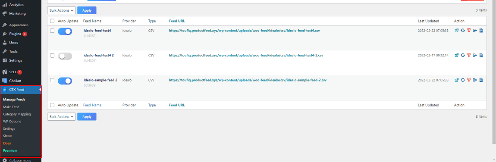Open the orange Docs link
Image resolution: width=496 pixels, height=162 pixels.
click(7, 143)
